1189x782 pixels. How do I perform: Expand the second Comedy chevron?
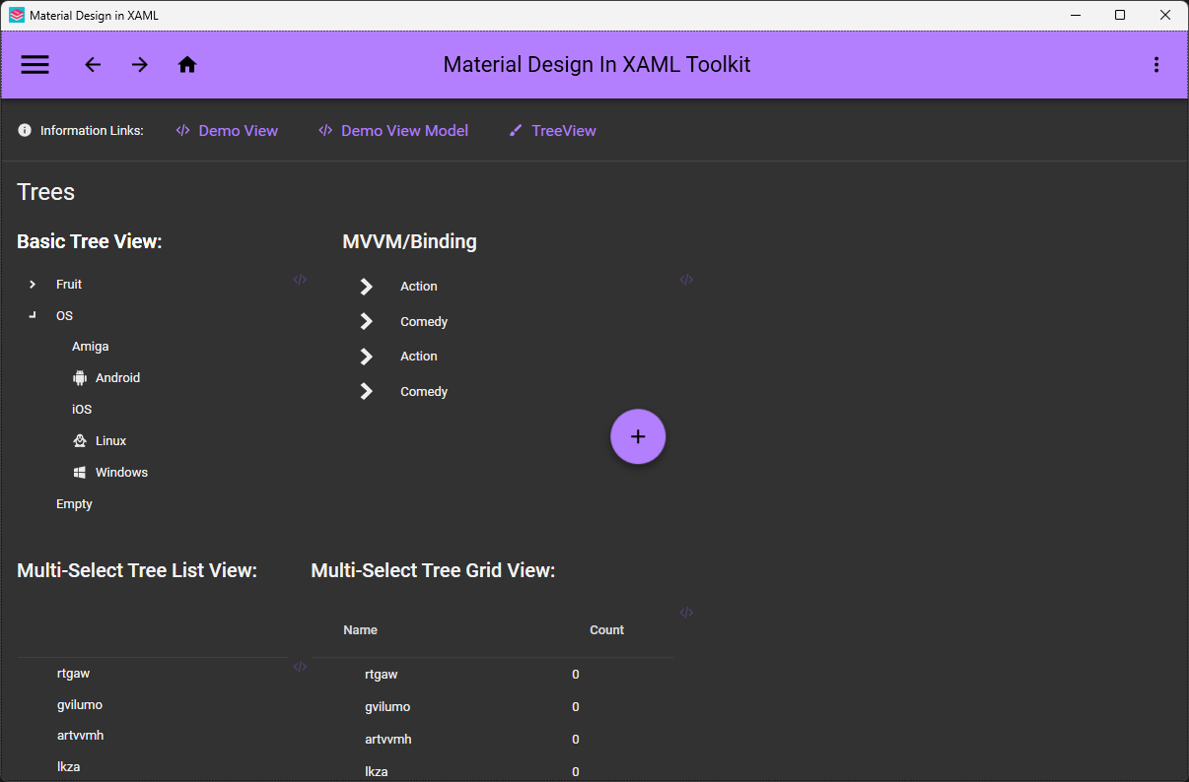[367, 392]
